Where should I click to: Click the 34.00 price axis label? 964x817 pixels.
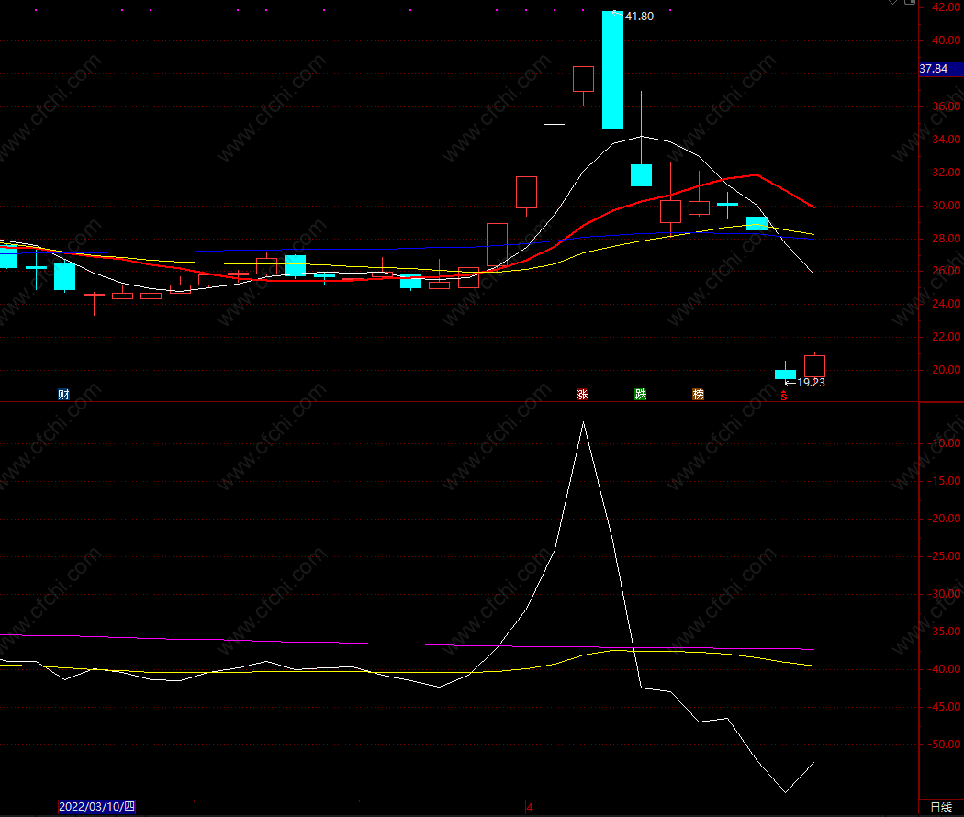947,140
